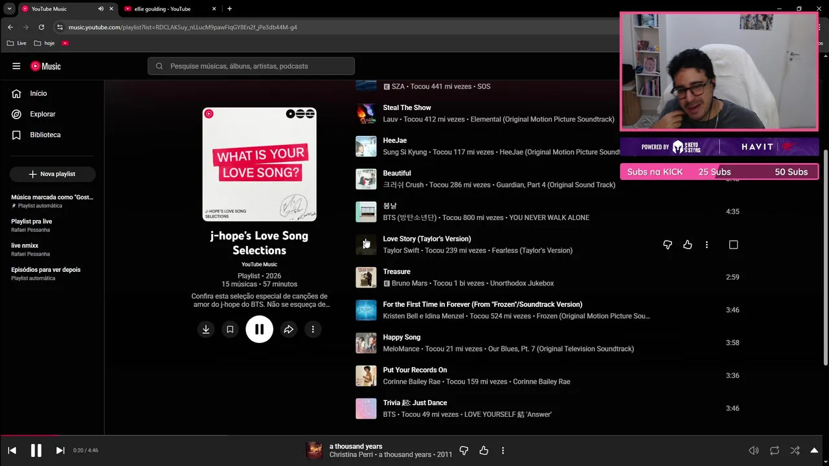
Task: Play Put Your Records On
Action: pos(366,375)
